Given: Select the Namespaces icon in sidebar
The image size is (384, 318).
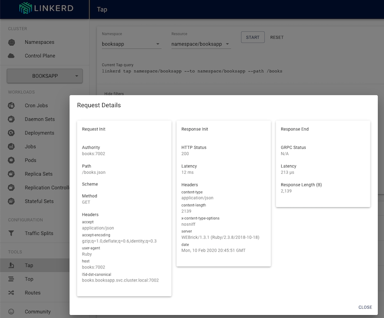Looking at the screenshot, I should point(11,42).
